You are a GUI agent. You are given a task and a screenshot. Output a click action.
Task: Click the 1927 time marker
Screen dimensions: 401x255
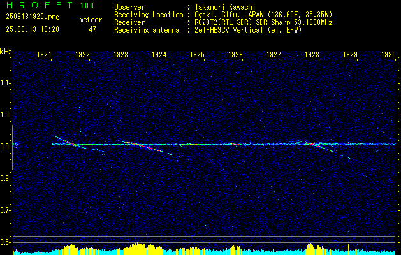273,55
